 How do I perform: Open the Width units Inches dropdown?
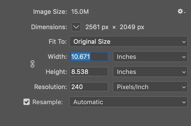tap(150, 56)
